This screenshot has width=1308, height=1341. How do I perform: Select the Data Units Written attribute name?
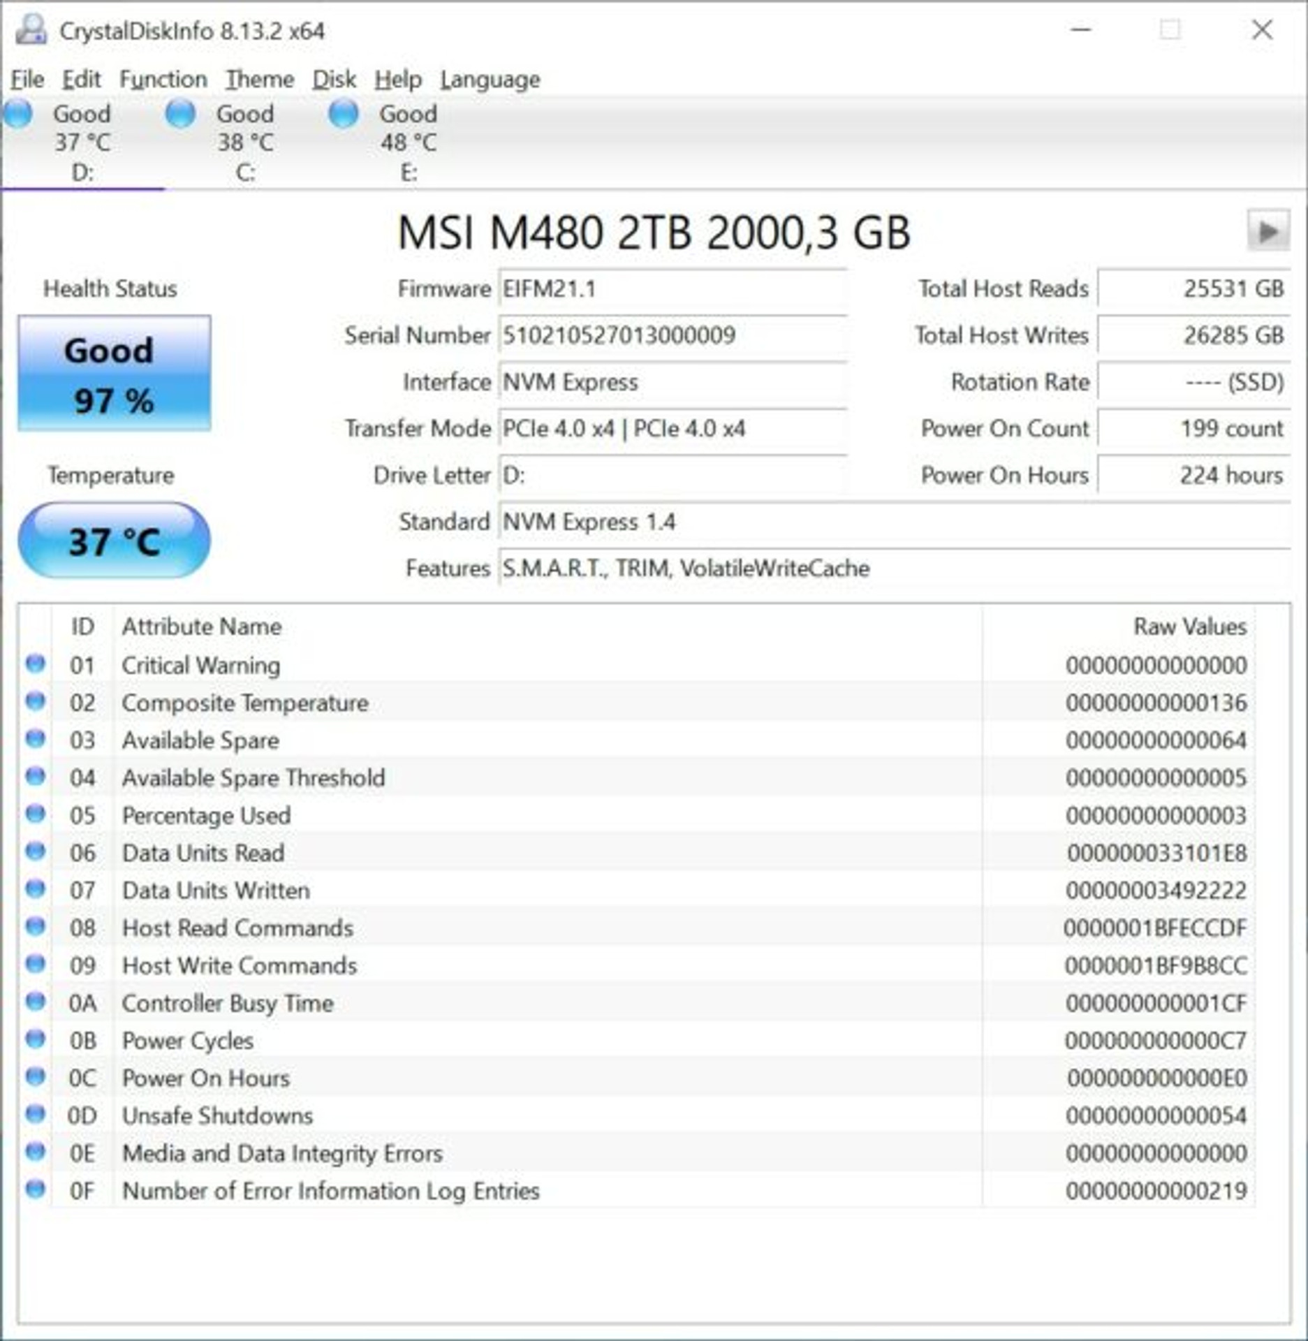pos(216,890)
